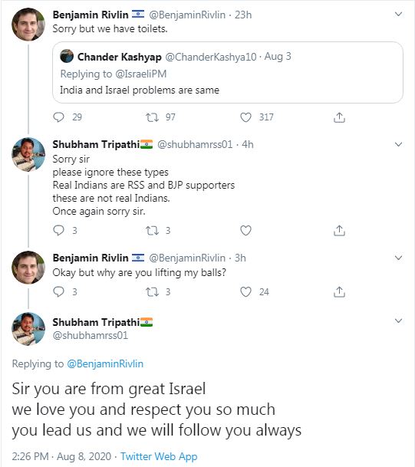This screenshot has height=467, width=415.
Task: Open the options chevron on the 23h tweet
Action: click(398, 14)
